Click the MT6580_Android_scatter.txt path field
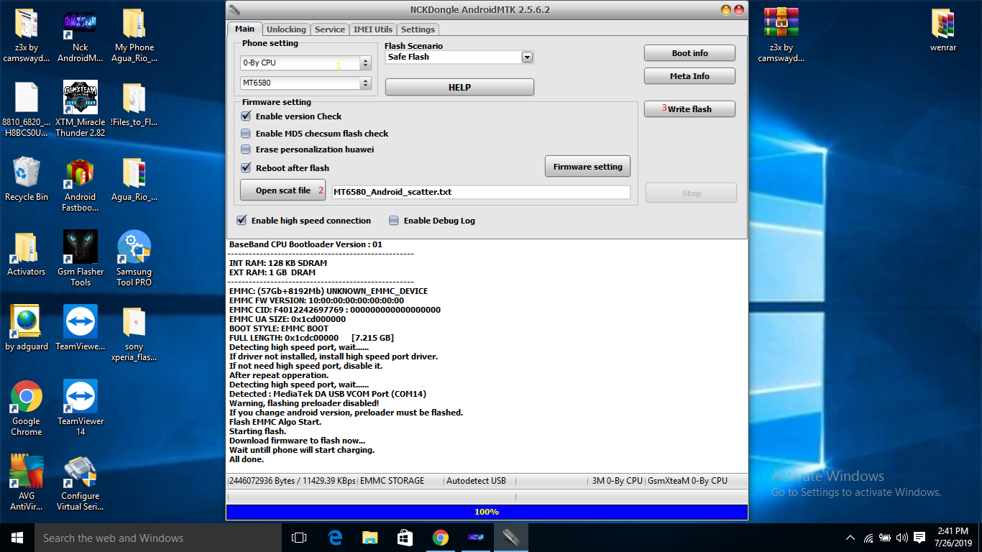982x552 pixels. 481,192
